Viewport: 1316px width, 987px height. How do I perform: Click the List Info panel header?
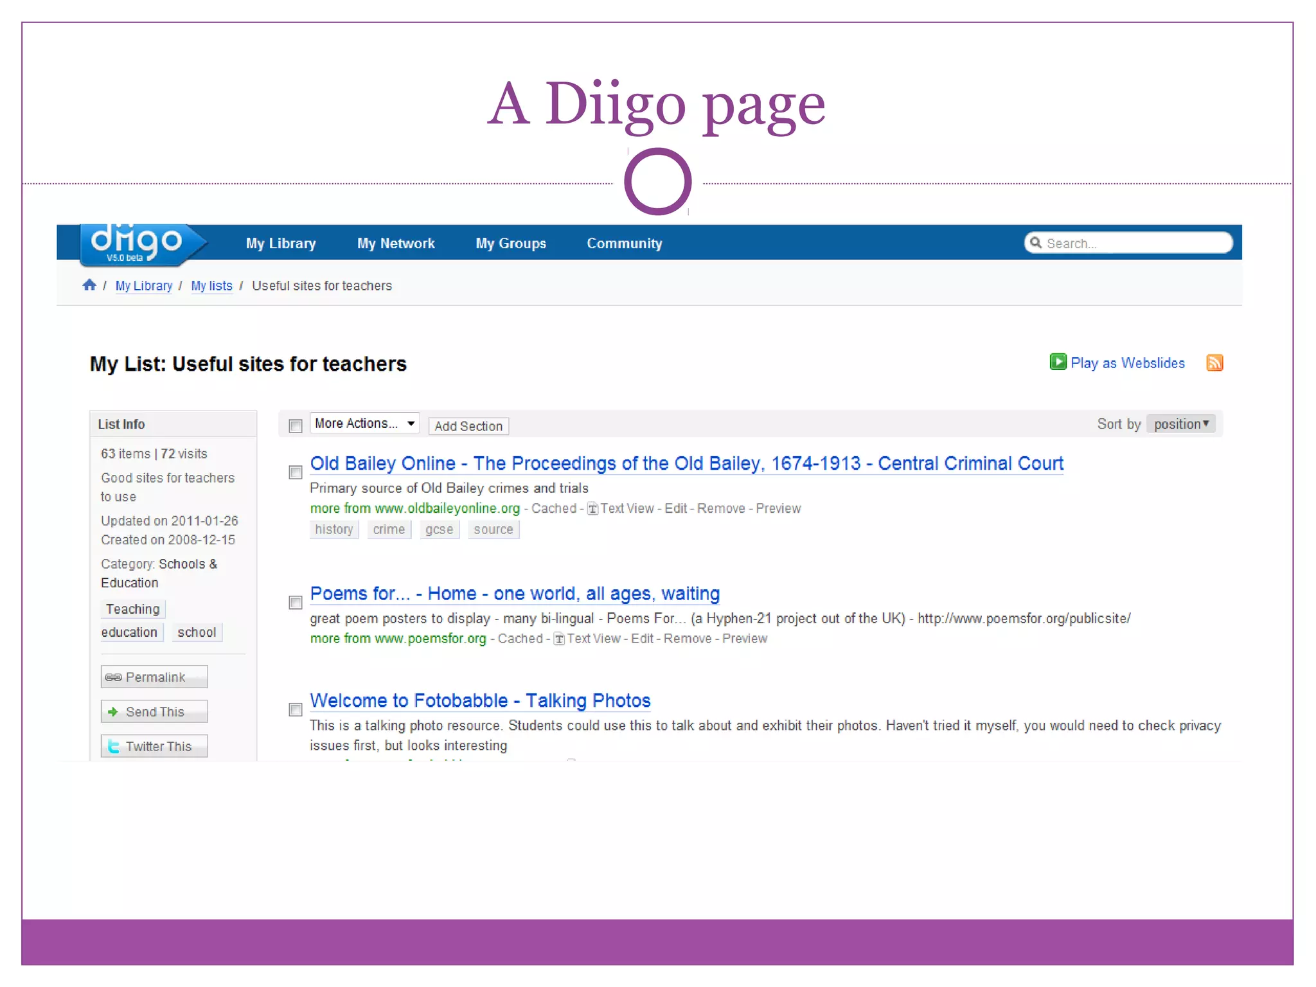(x=173, y=424)
